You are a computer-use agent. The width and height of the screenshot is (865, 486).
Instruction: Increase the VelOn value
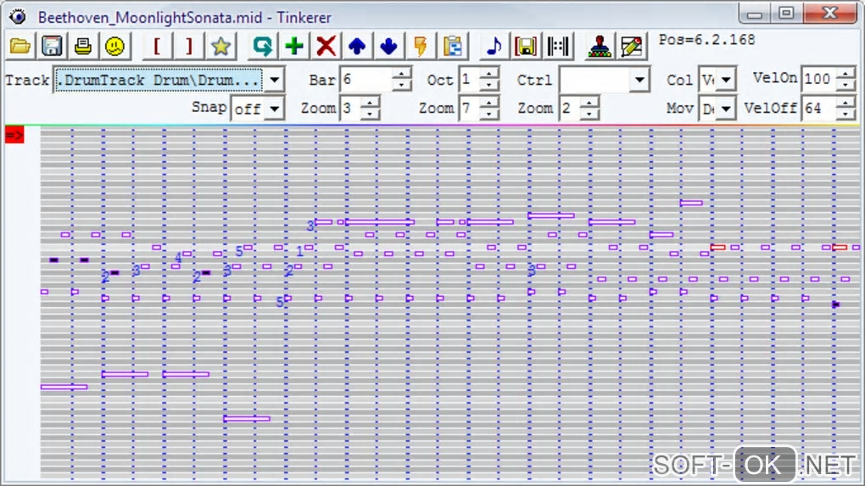click(845, 74)
